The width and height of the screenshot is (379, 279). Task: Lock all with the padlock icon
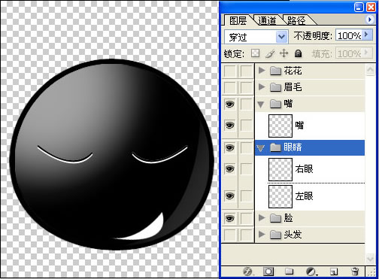pyautogui.click(x=298, y=53)
